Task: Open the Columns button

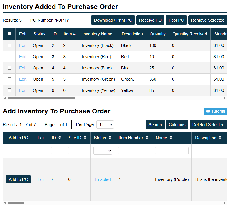Action: point(177,125)
